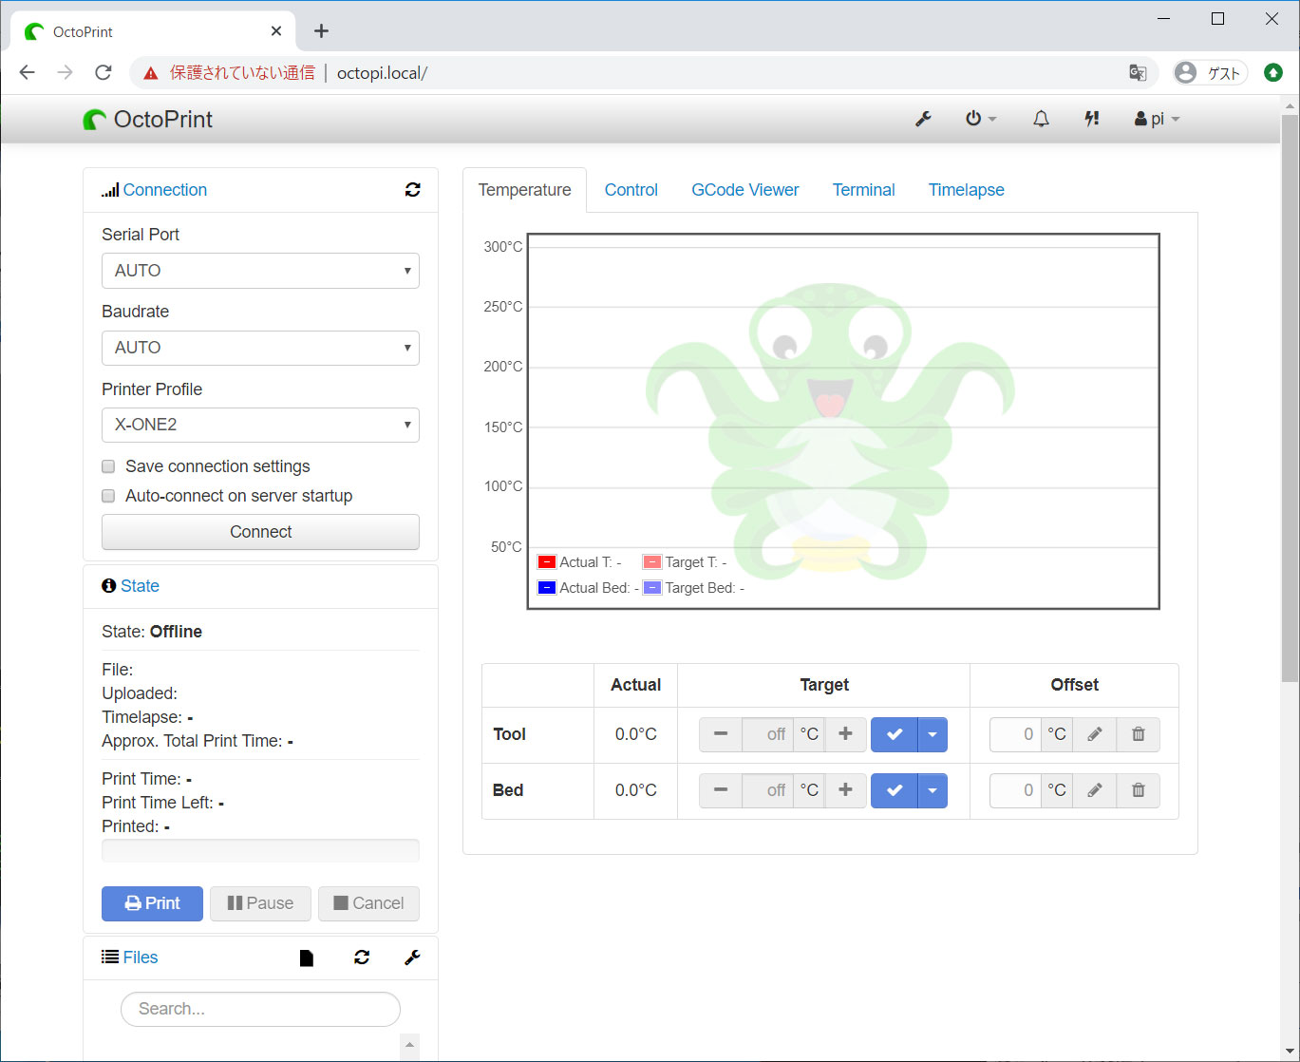The width and height of the screenshot is (1300, 1062).
Task: Toggle Actual Bed legend blue swatch
Action: pyautogui.click(x=547, y=588)
